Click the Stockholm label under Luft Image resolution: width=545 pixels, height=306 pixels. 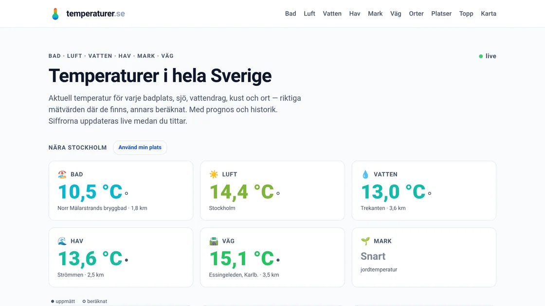pyautogui.click(x=222, y=208)
